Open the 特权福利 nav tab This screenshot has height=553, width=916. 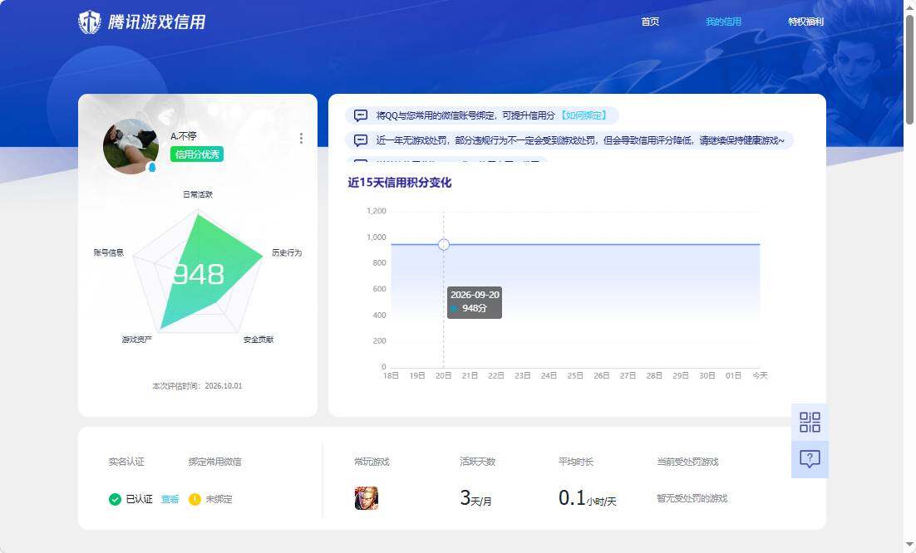coord(805,22)
